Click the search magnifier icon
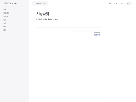The height and width of the screenshot is (102, 136). tap(35, 4)
